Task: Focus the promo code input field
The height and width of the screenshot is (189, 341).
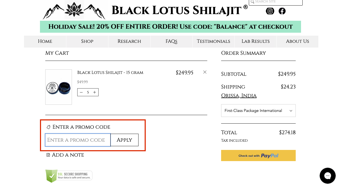Action: (78, 140)
